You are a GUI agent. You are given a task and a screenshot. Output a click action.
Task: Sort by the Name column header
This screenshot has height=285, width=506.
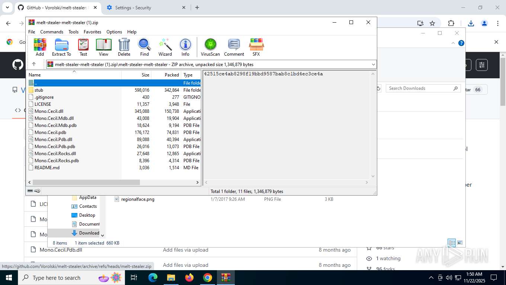74,75
